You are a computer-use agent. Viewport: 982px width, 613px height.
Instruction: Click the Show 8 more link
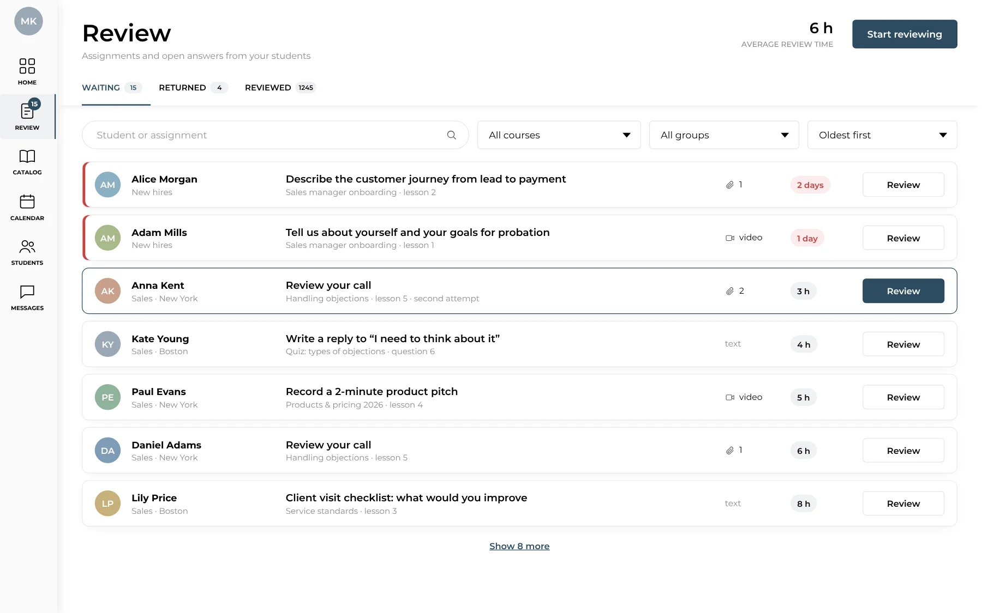(519, 546)
